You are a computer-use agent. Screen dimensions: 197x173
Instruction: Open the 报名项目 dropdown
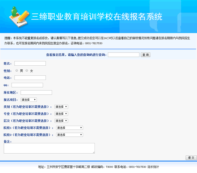29,100
